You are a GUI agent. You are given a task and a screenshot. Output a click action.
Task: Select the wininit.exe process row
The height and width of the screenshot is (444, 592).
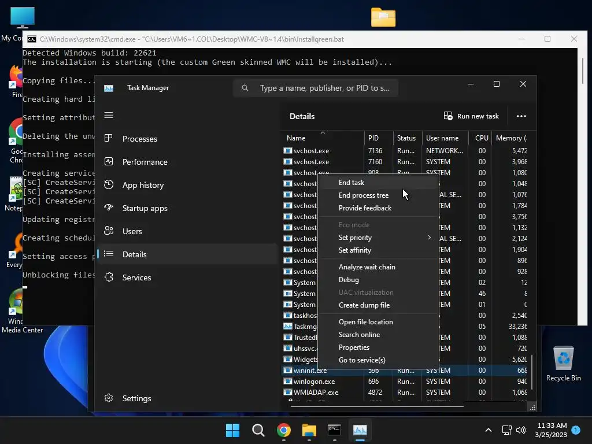[x=405, y=371]
